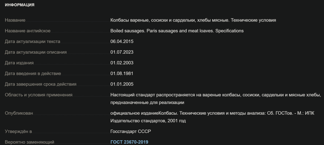
Task: Click the expiration date 01.01.2005
Action: click(122, 84)
